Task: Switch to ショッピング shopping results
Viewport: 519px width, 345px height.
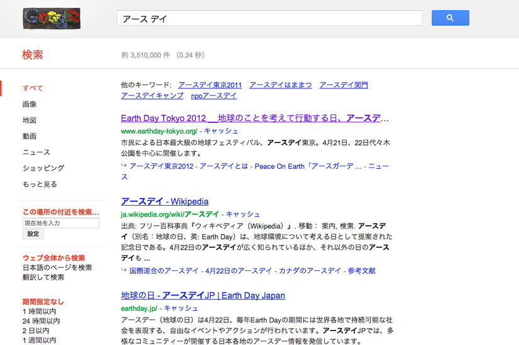Action: click(43, 168)
